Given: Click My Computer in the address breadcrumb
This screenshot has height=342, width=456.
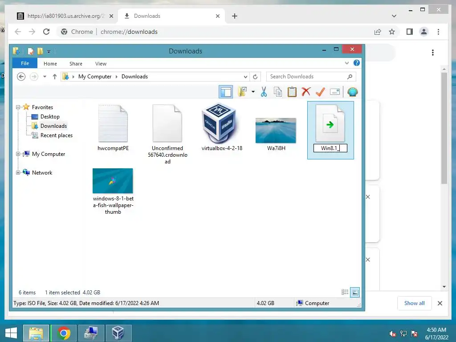Looking at the screenshot, I should (95, 77).
